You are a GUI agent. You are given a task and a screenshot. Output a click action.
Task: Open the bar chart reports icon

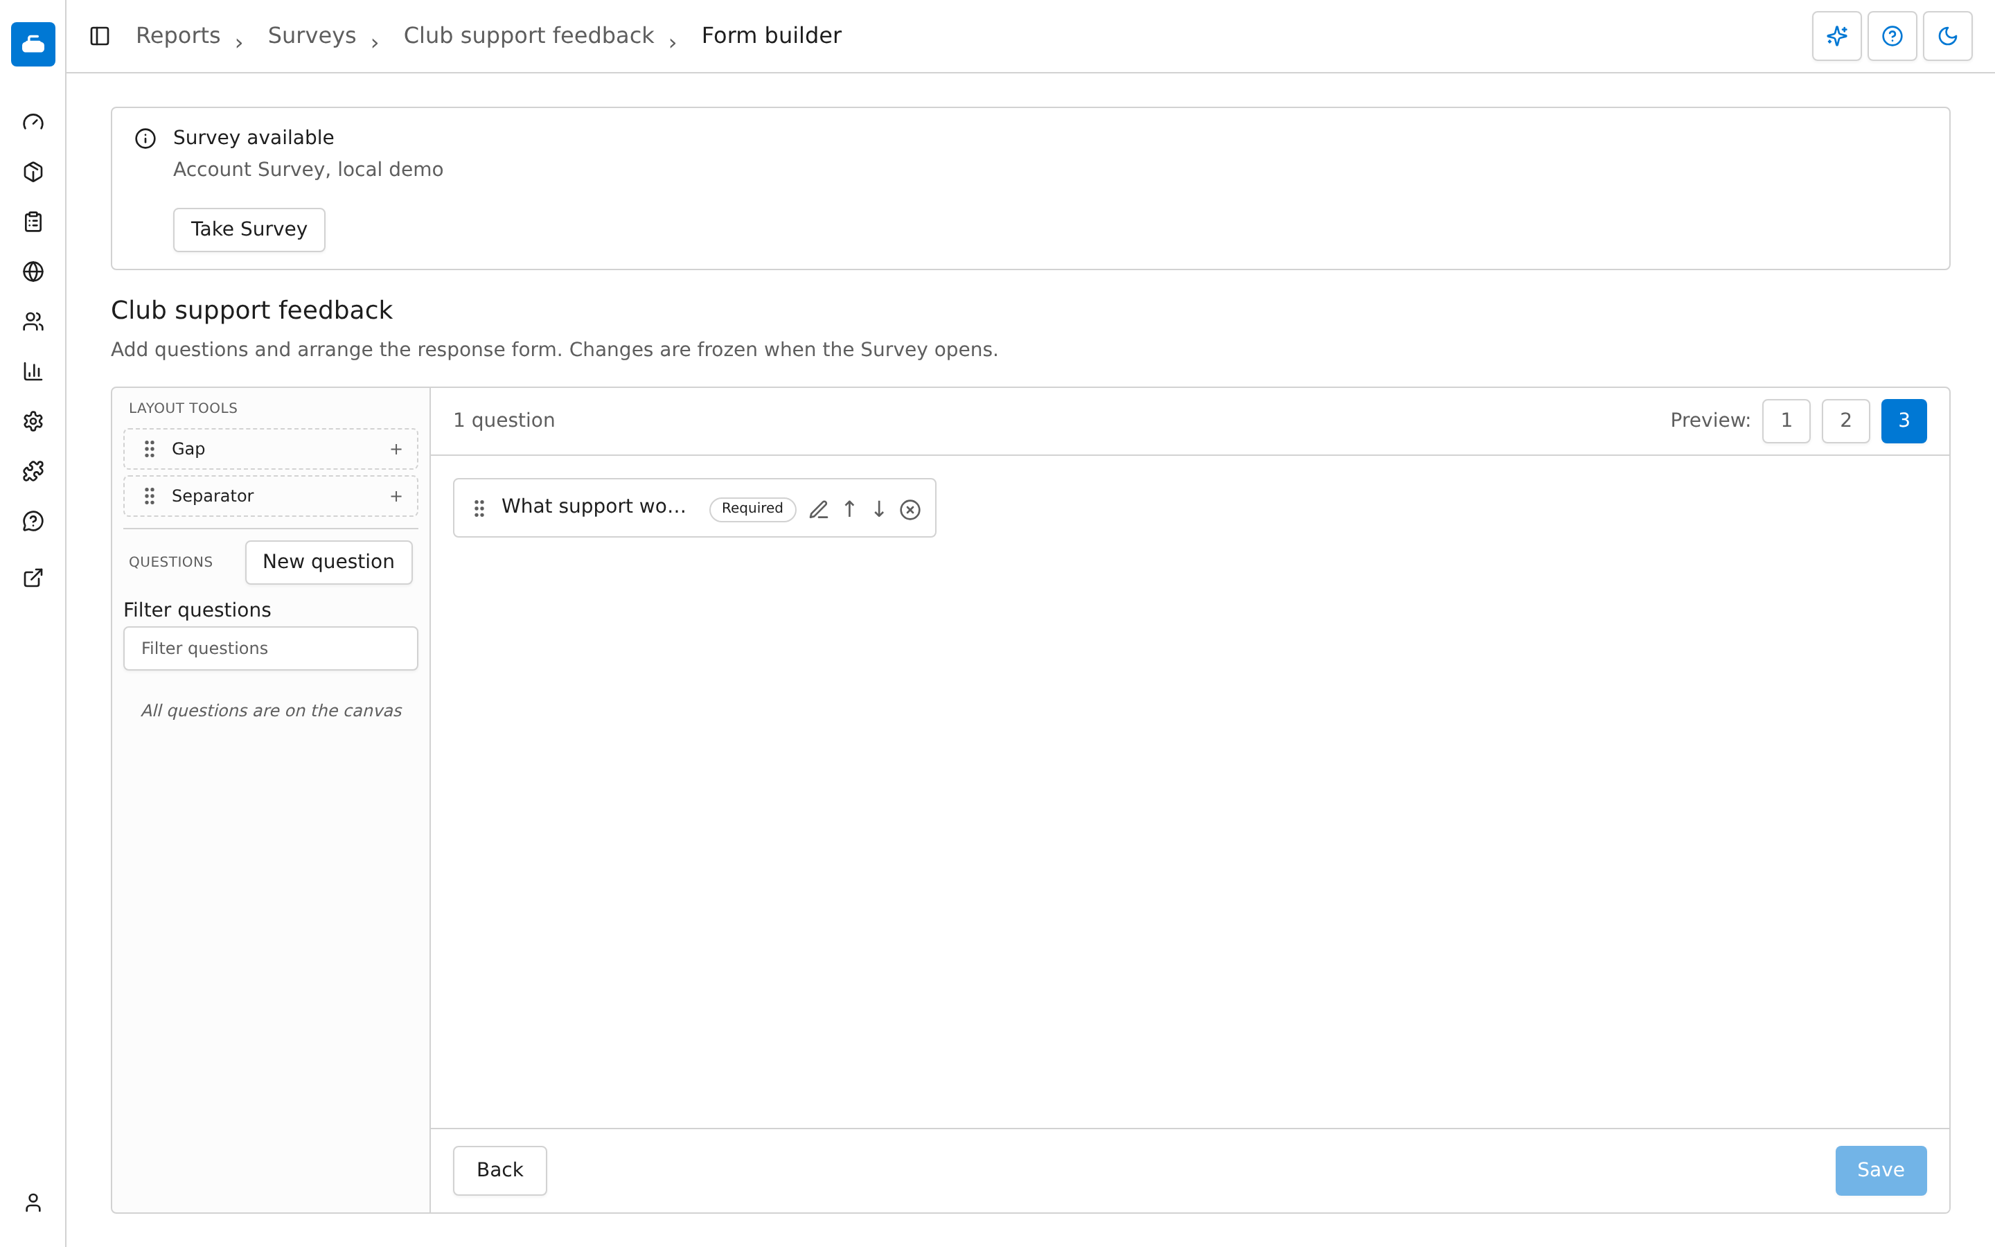pyautogui.click(x=33, y=371)
